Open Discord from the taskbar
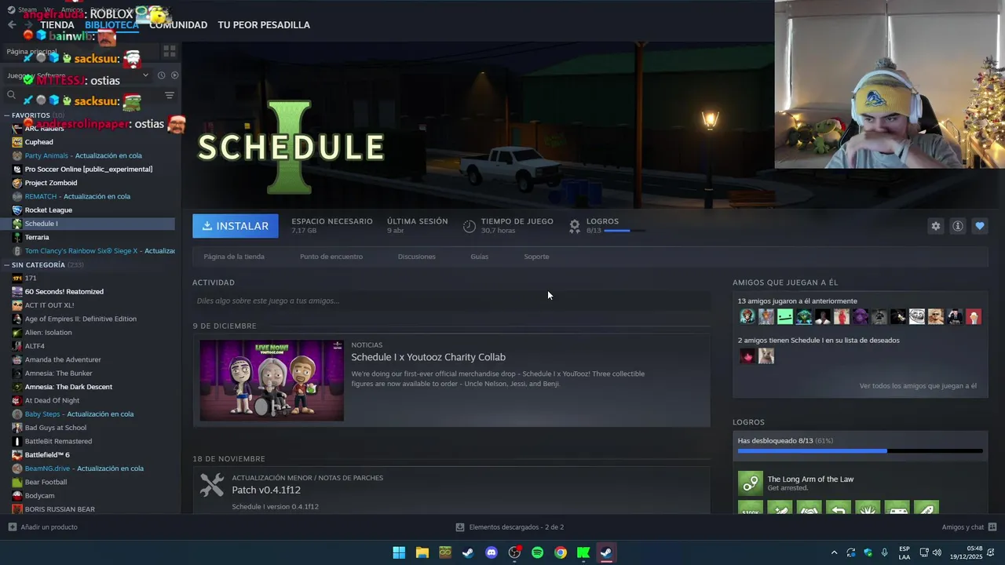Image resolution: width=1005 pixels, height=565 pixels. (492, 552)
